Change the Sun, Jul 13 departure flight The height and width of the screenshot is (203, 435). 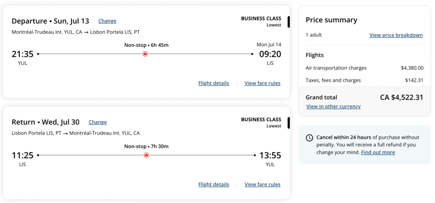click(107, 21)
